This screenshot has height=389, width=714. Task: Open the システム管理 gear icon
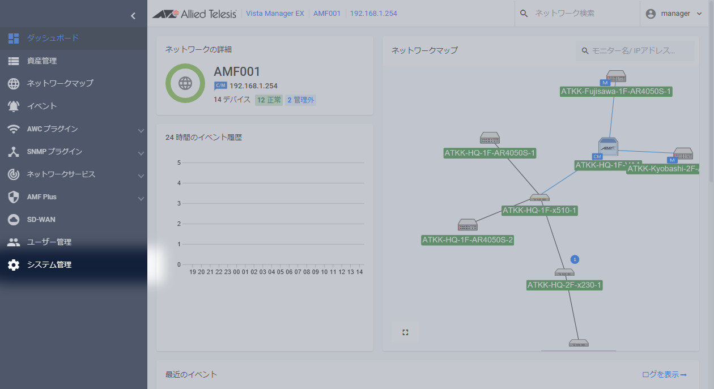[x=14, y=264]
